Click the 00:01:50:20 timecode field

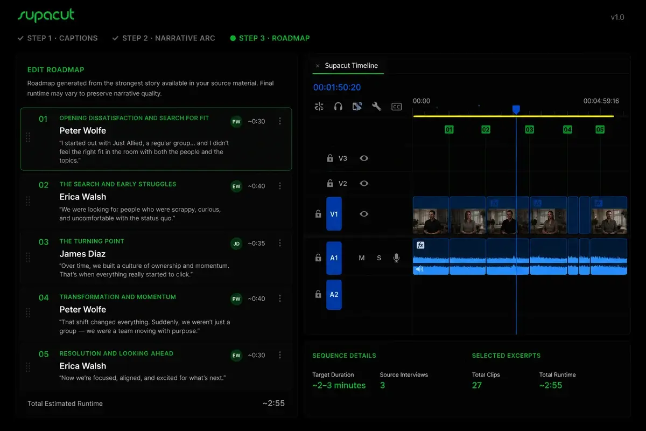point(337,87)
